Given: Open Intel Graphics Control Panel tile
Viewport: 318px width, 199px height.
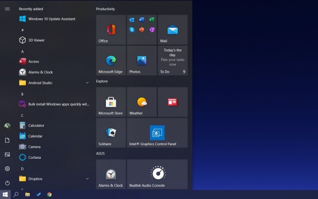Looking at the screenshot, I should 157,133.
